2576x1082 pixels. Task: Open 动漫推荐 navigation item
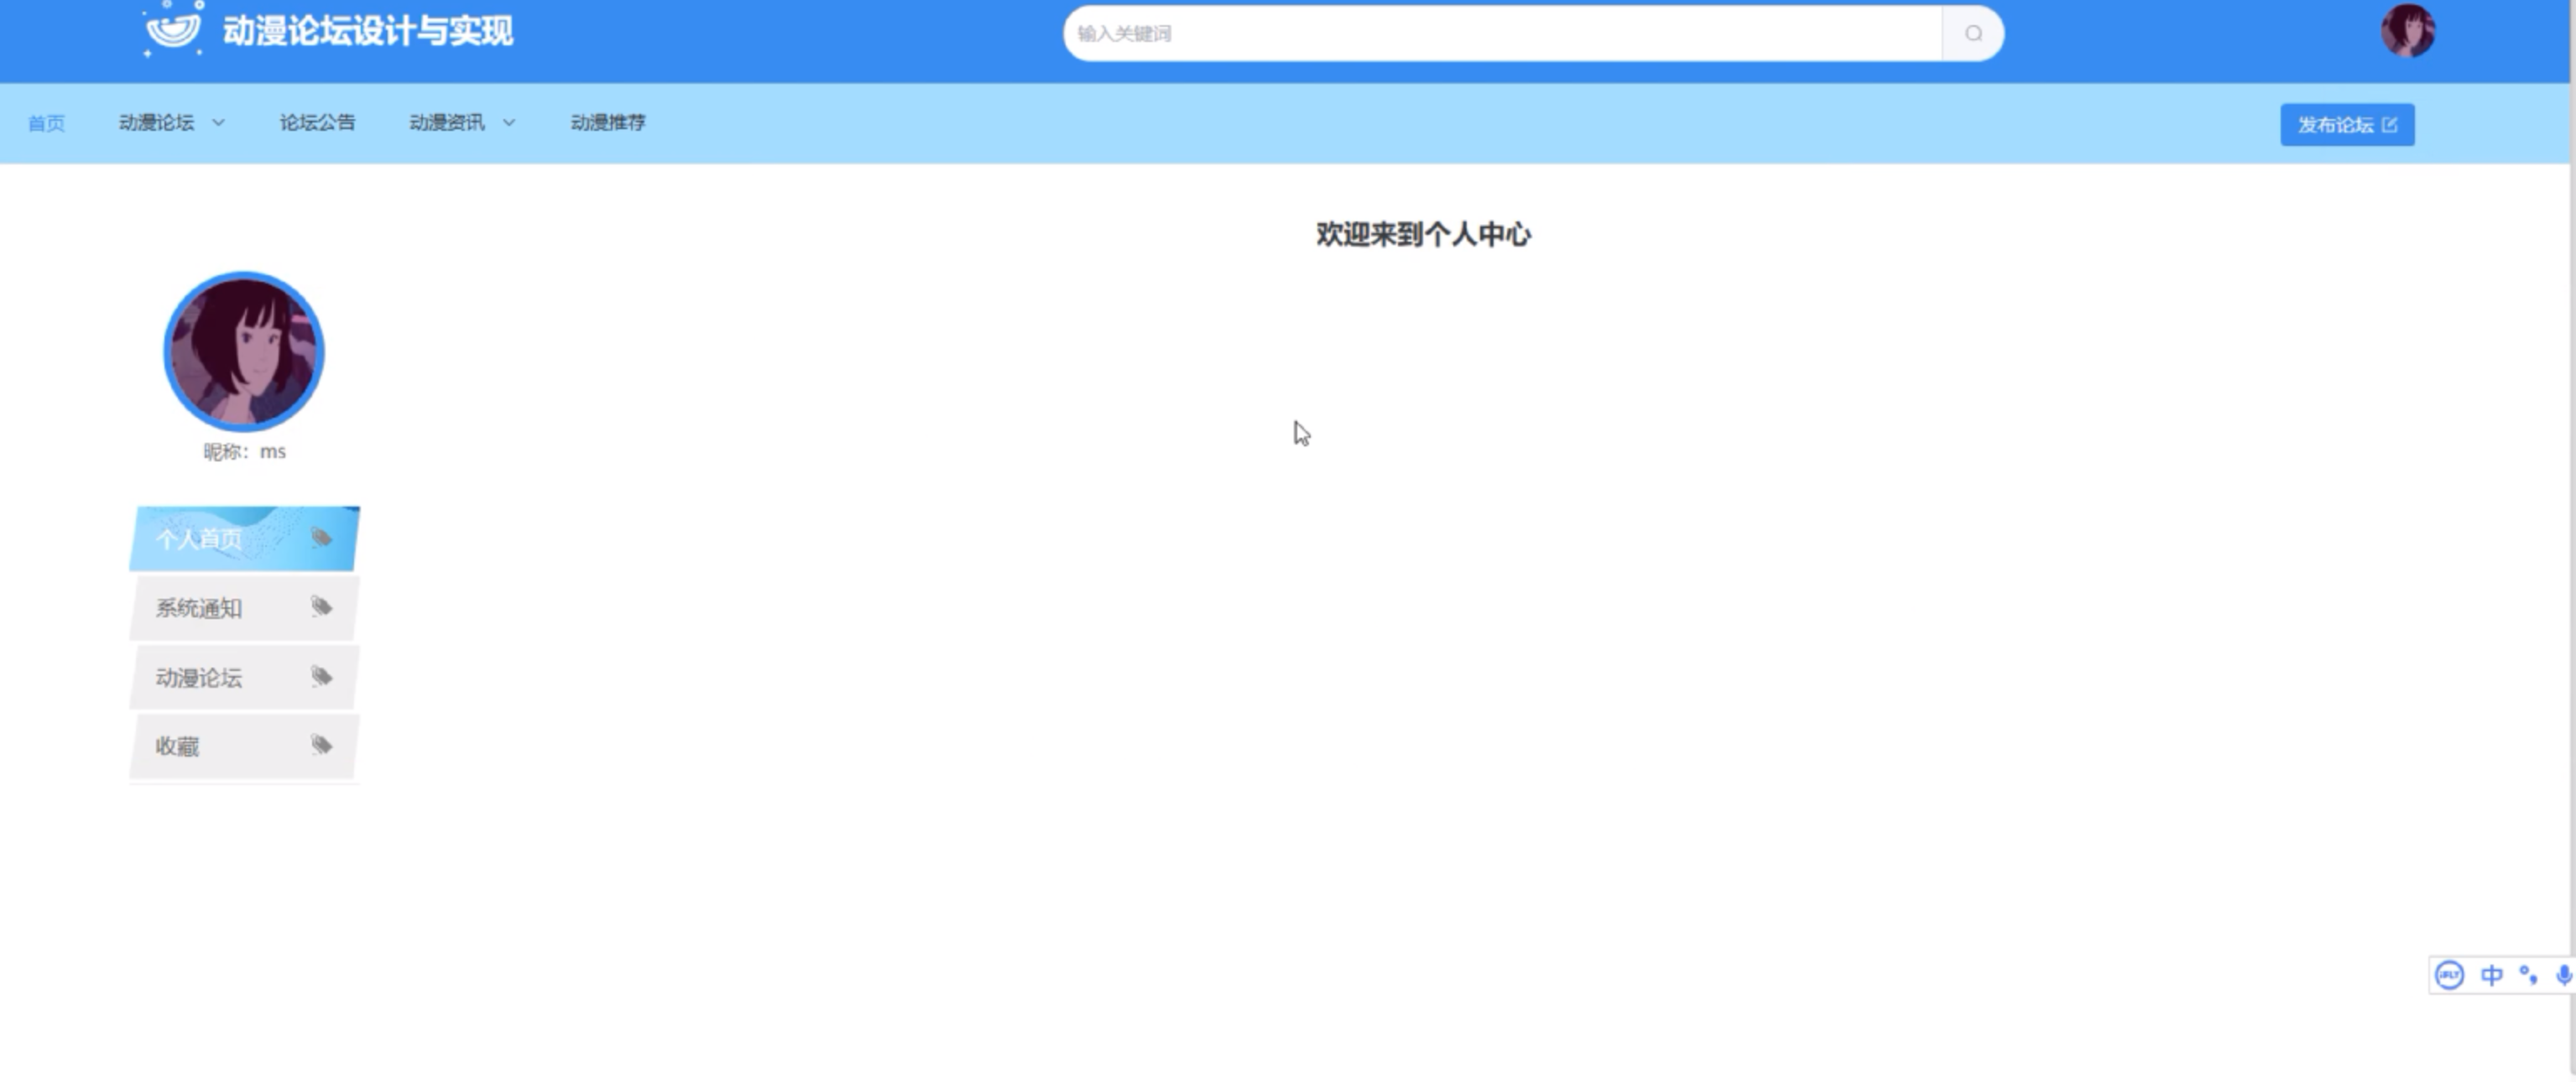[x=608, y=123]
